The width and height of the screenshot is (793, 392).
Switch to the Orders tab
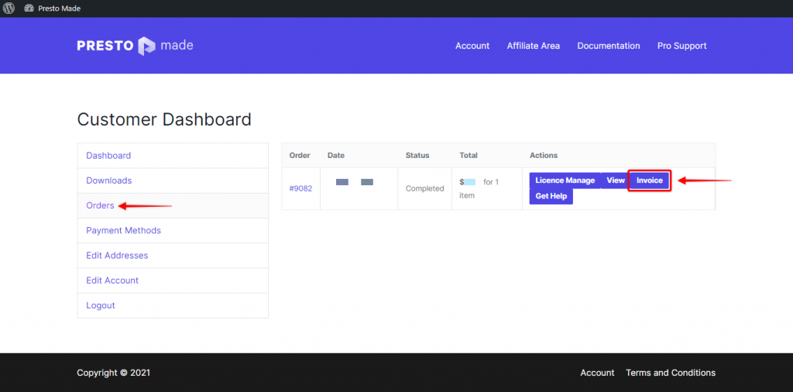click(101, 205)
